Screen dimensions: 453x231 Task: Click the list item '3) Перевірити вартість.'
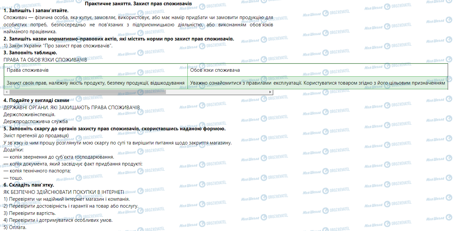coord(30,213)
